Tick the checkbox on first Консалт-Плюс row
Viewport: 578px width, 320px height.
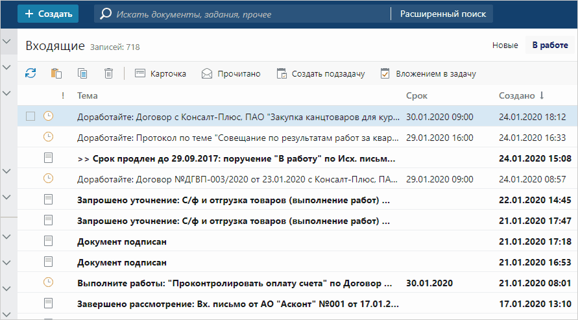coord(30,117)
